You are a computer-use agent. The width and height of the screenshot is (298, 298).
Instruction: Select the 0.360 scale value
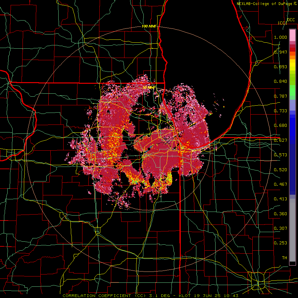280,214
